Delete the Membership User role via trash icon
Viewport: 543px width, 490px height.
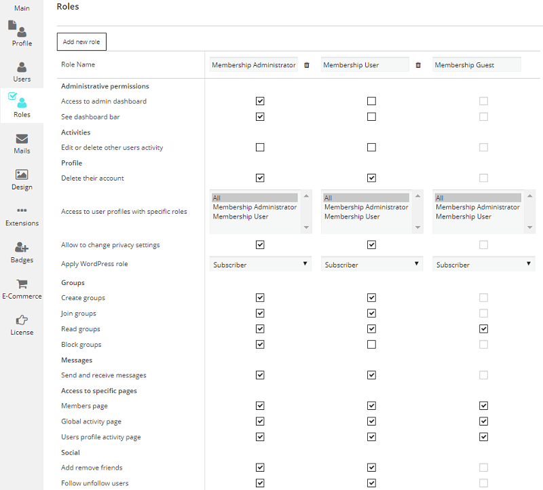(418, 65)
